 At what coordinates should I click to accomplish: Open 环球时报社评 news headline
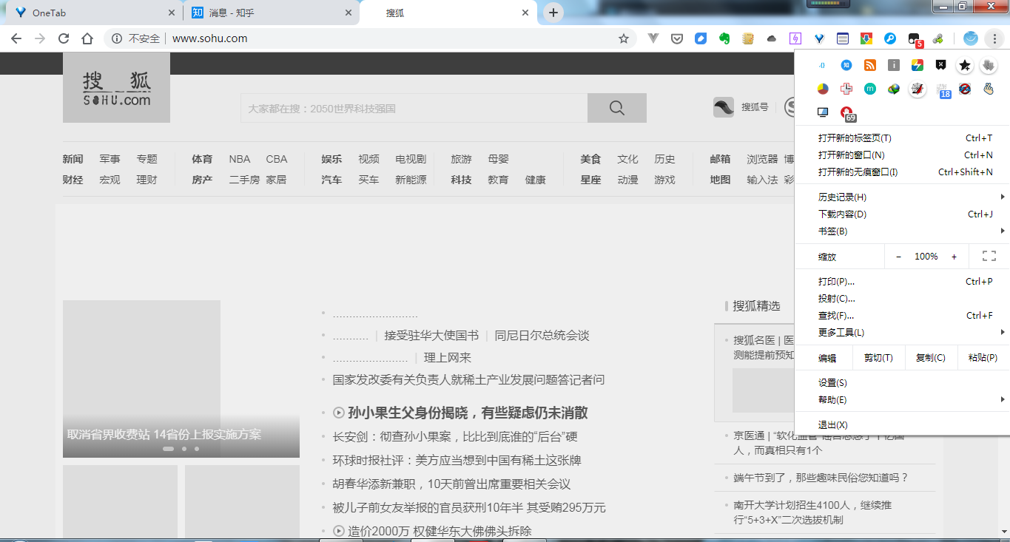coord(457,460)
